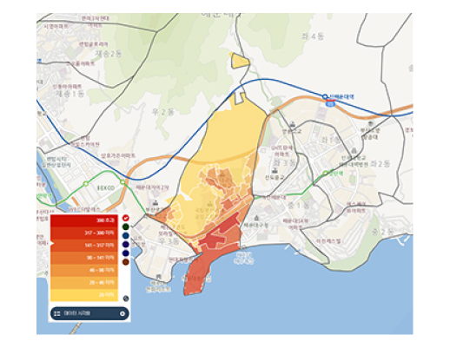
Task: Select the lowest yellow legend band
Action: 84,295
